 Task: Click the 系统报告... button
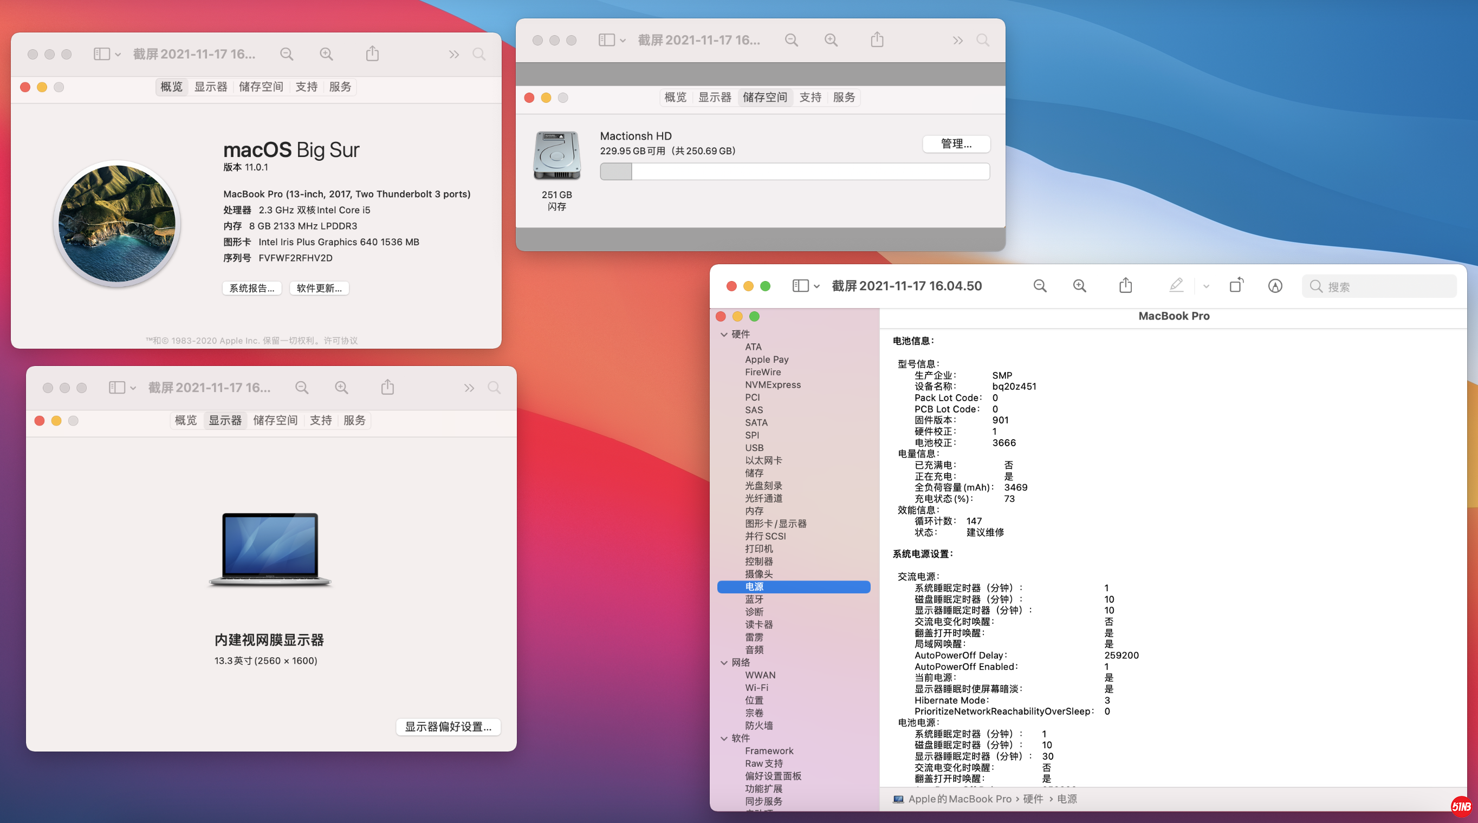pyautogui.click(x=251, y=288)
